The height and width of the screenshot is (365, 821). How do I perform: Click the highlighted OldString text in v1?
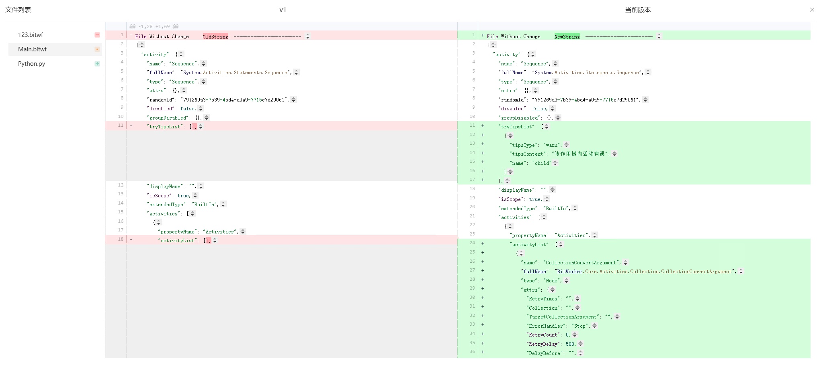click(215, 36)
